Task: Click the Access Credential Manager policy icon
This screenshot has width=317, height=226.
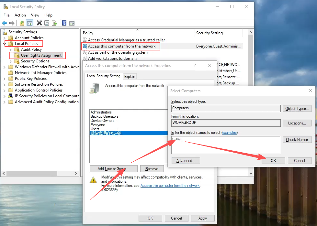Action: [85, 40]
